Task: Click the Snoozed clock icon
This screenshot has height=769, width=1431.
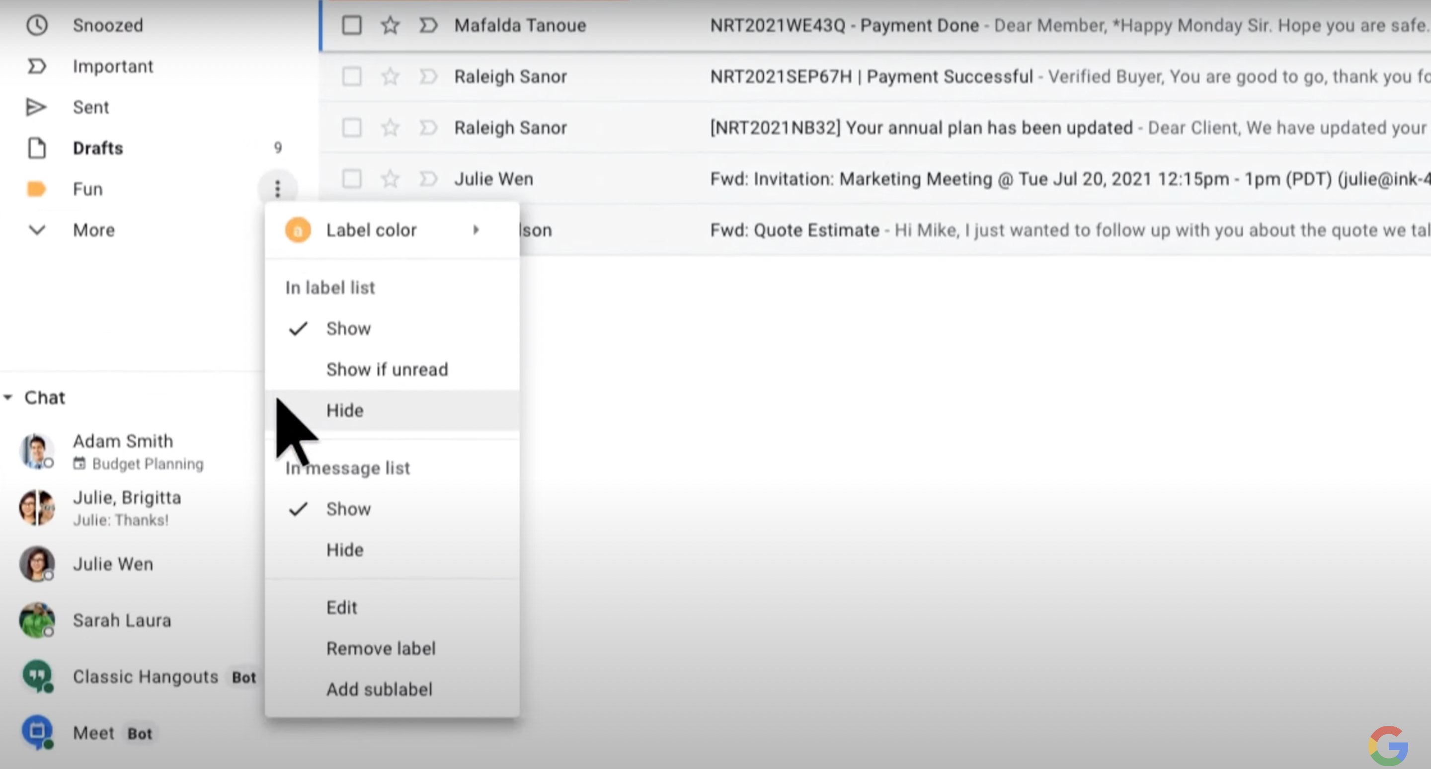Action: point(37,25)
